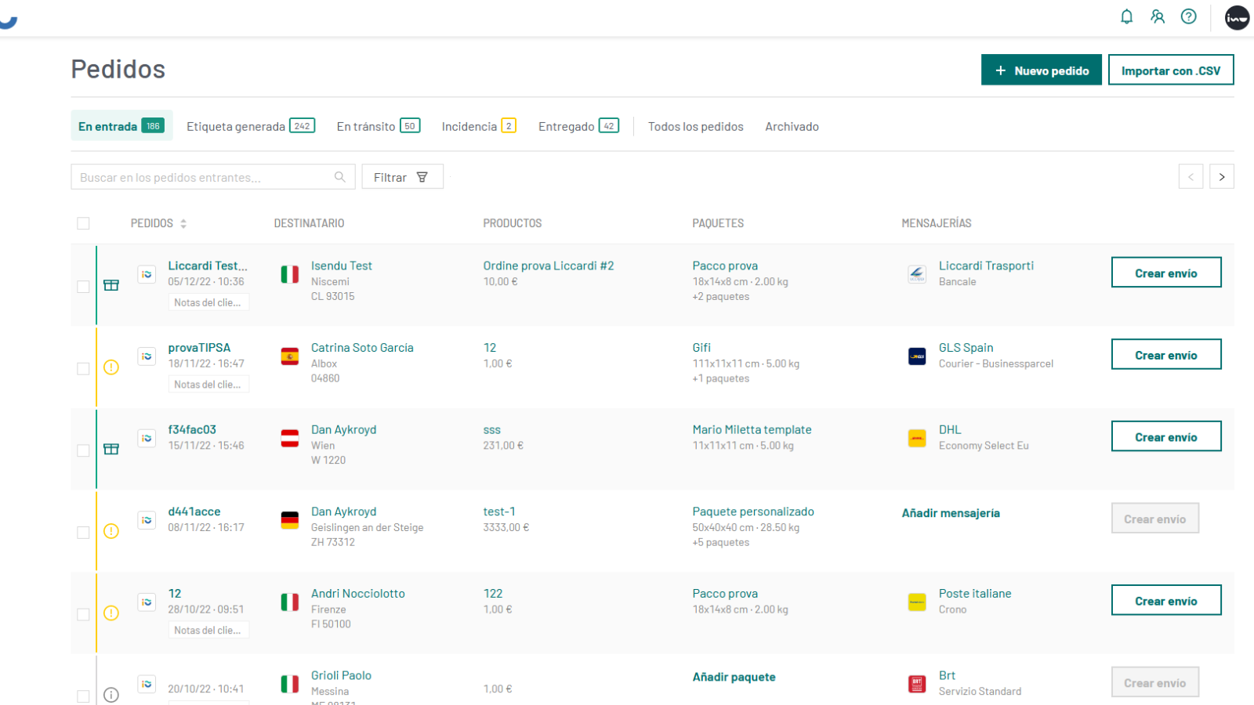Open the Filtrar filter dropdown
Image resolution: width=1254 pixels, height=705 pixels.
tap(402, 177)
